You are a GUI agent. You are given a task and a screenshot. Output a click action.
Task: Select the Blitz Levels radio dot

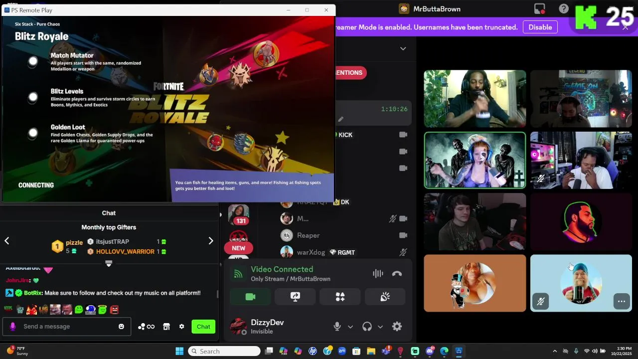[x=33, y=97]
